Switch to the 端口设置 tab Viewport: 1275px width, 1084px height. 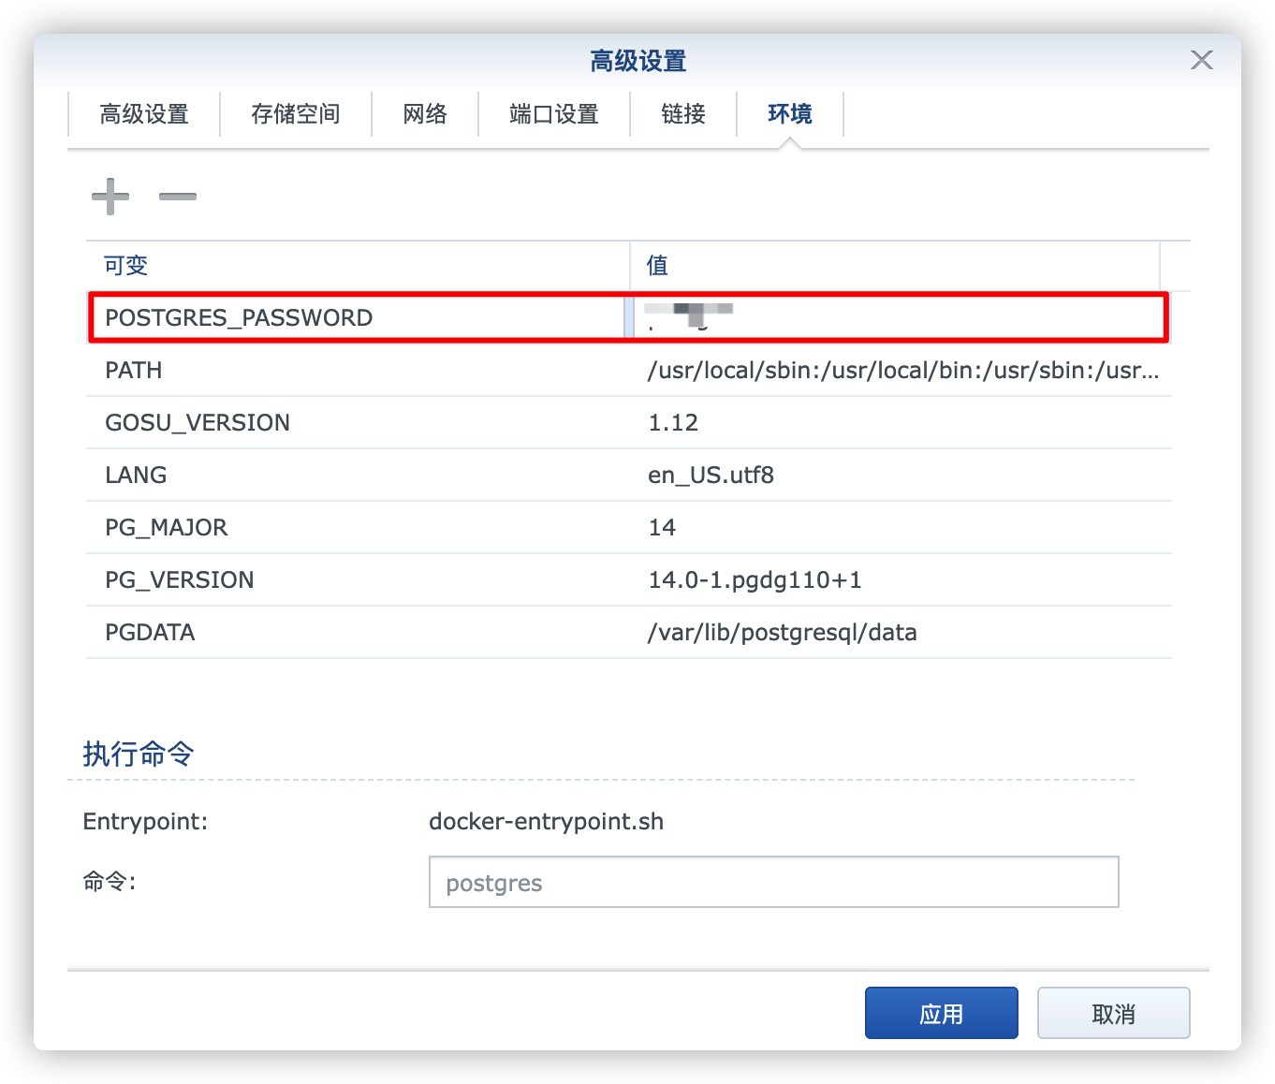(x=554, y=114)
